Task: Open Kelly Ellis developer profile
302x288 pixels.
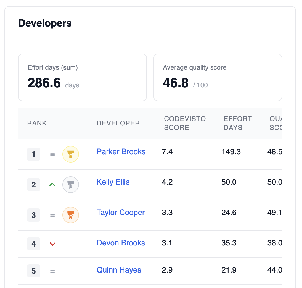Action: 113,182
